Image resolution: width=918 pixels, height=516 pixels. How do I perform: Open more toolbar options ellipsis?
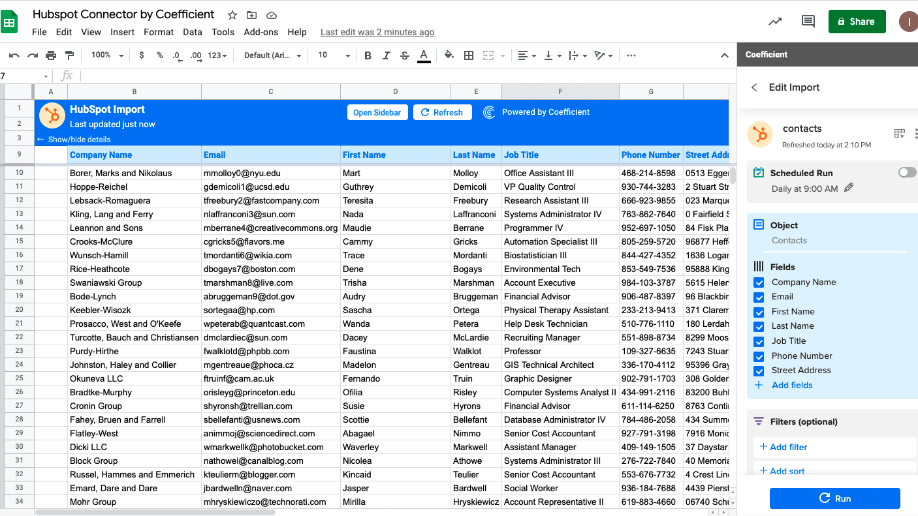631,55
